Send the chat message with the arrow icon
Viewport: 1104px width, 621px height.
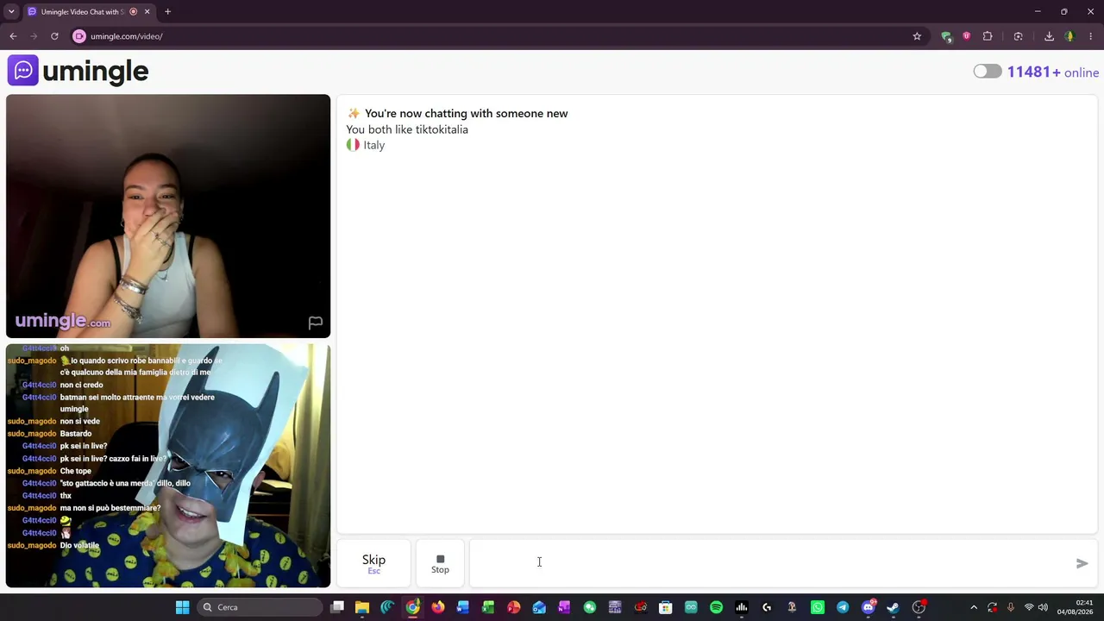[1082, 563]
